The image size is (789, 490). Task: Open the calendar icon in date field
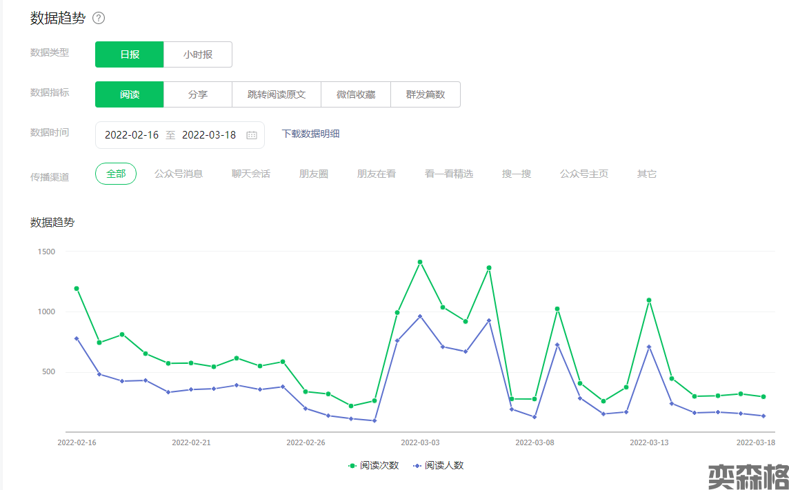[x=252, y=135]
